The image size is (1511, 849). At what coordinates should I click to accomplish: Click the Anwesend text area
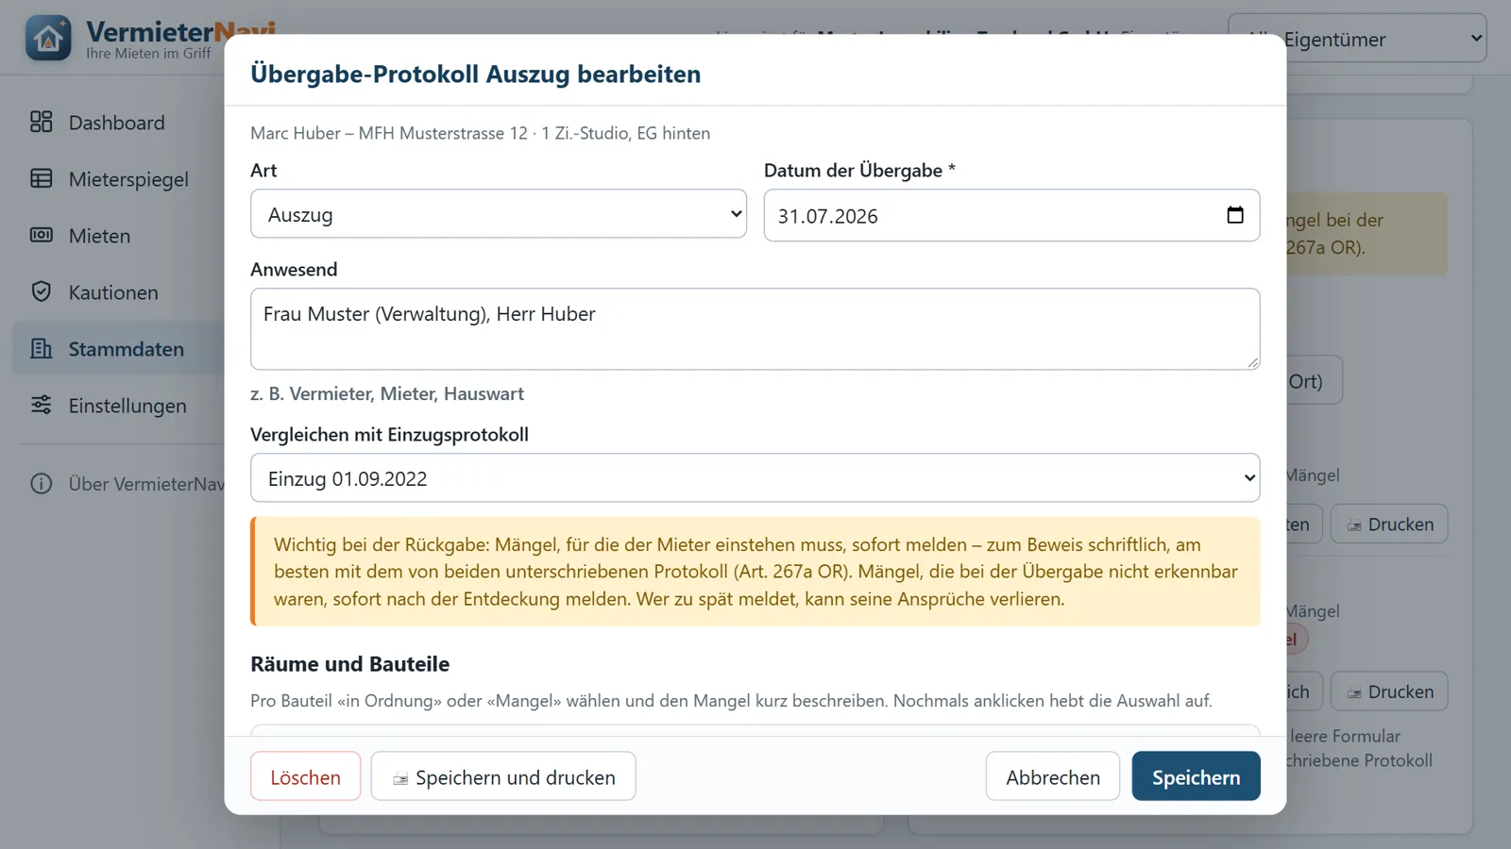point(755,329)
